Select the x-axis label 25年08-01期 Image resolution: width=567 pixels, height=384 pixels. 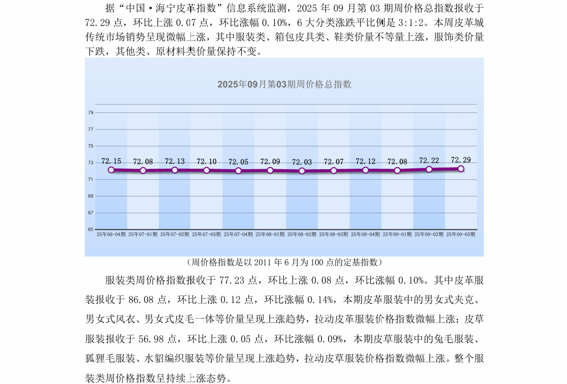click(270, 234)
